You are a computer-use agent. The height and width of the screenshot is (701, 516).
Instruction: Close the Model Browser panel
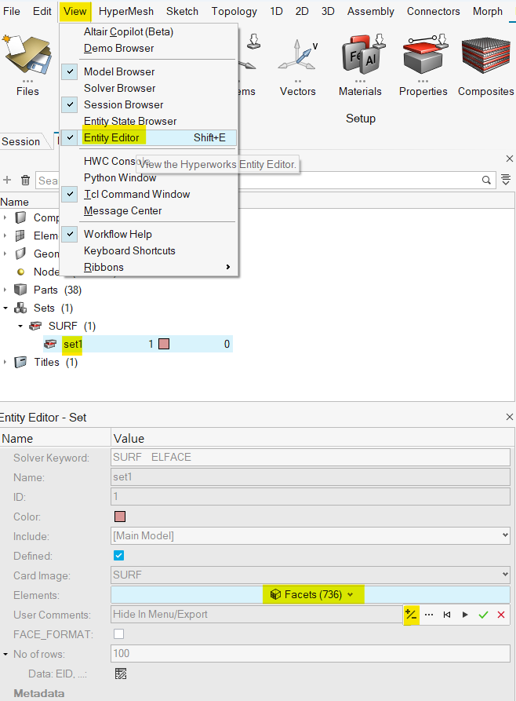pyautogui.click(x=509, y=159)
